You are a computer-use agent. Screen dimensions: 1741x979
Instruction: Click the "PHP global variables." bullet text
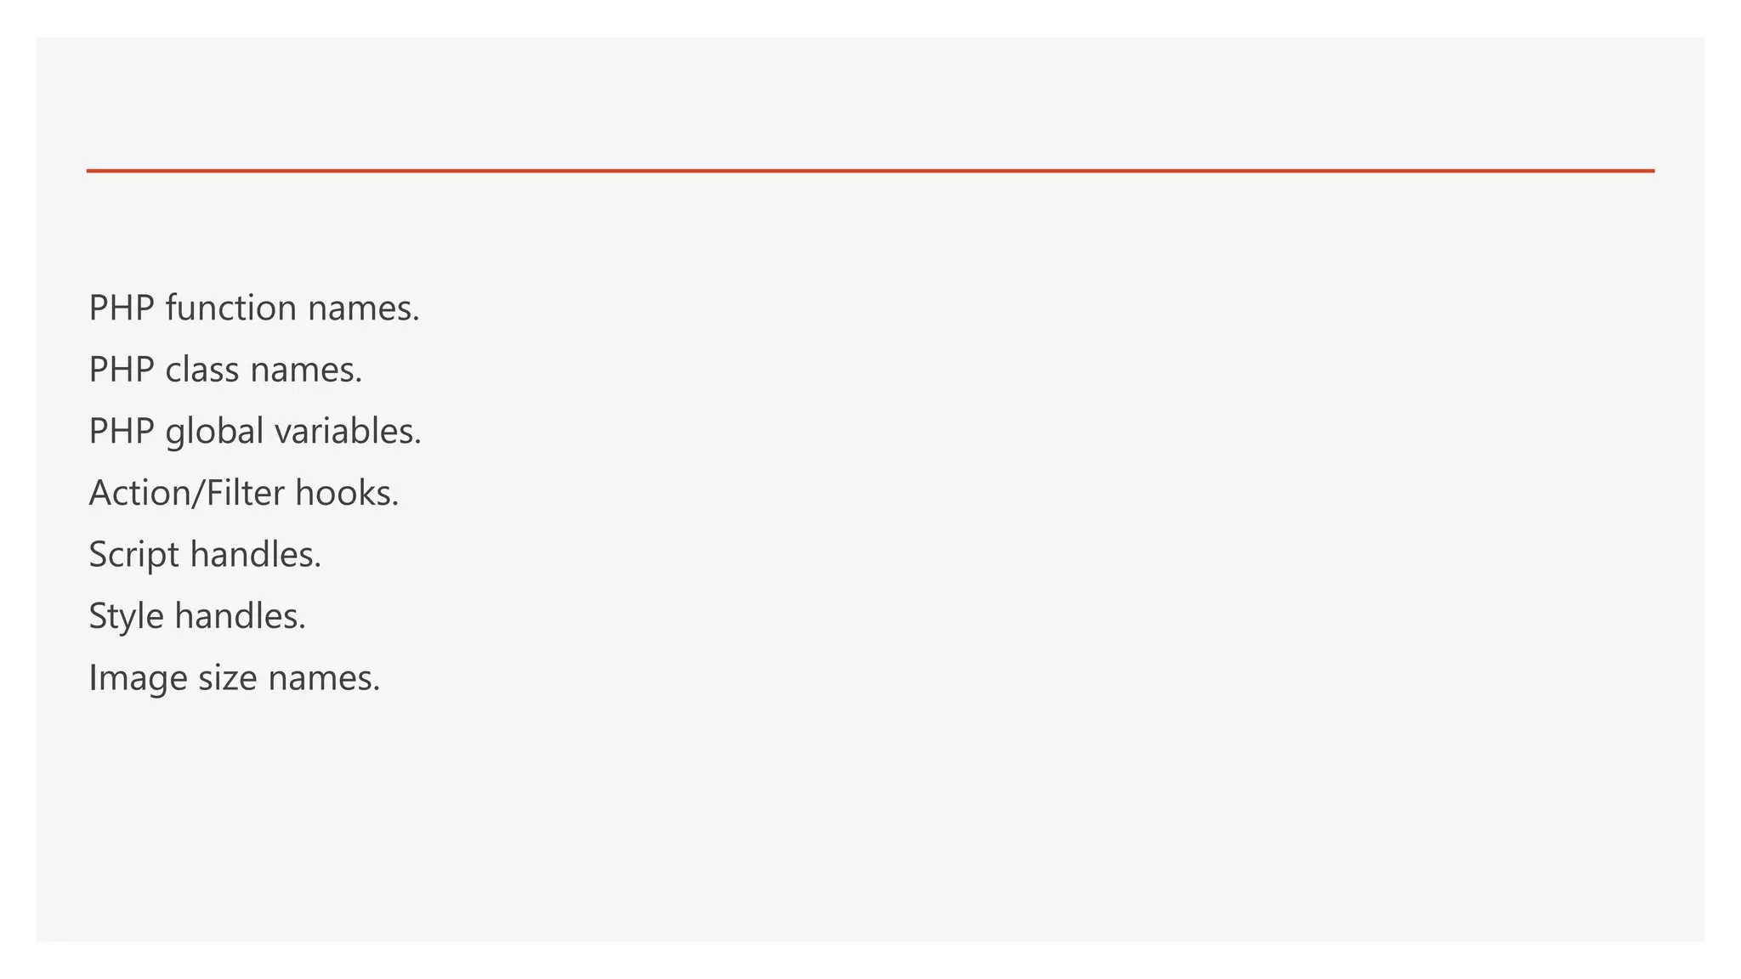pos(255,431)
